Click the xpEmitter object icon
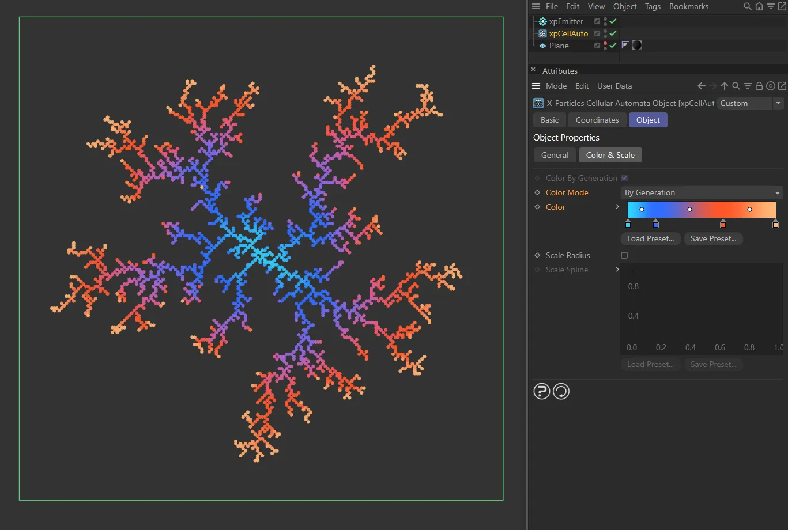Viewport: 788px width, 530px height. [542, 21]
